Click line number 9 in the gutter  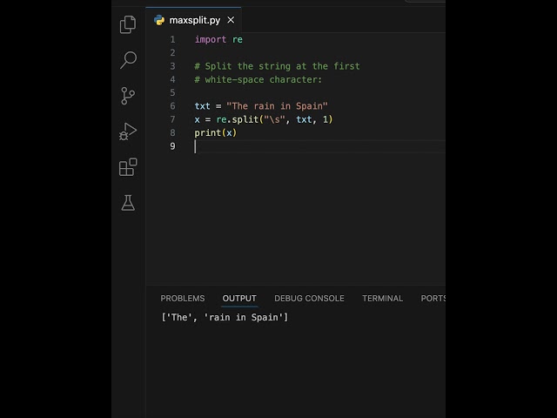coord(172,146)
